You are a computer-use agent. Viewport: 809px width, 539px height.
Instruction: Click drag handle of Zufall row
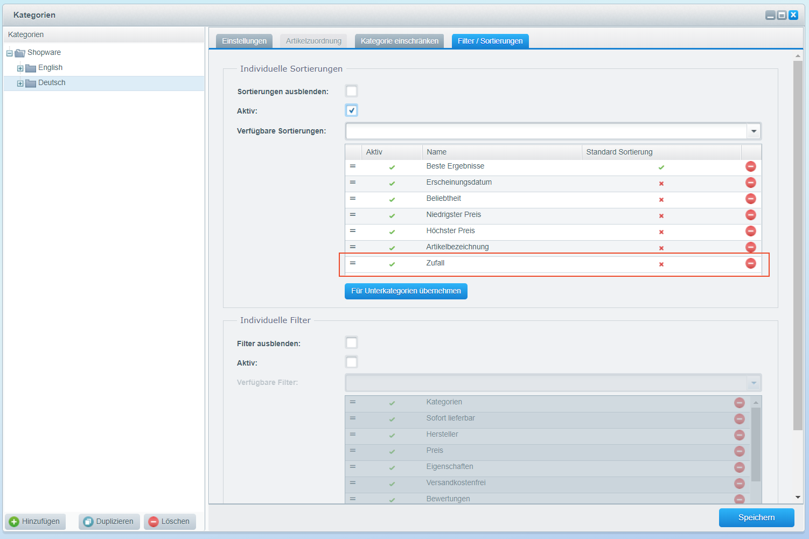coord(353,263)
